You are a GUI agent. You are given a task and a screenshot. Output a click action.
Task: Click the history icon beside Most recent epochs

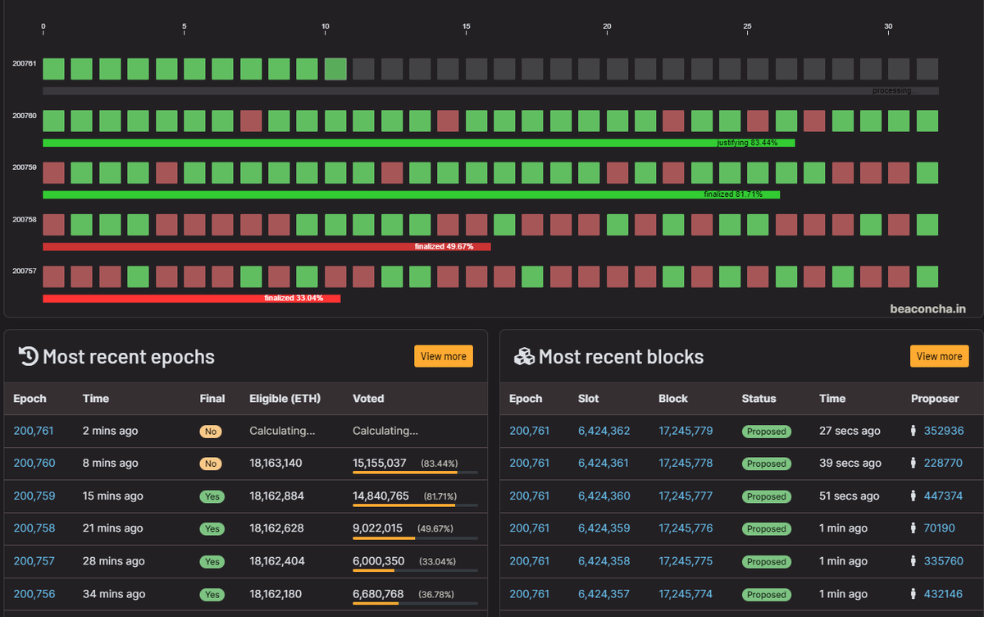28,356
